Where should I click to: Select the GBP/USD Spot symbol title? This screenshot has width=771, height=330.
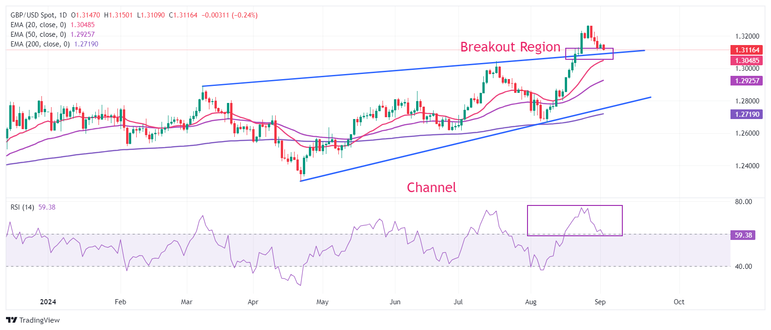point(40,15)
